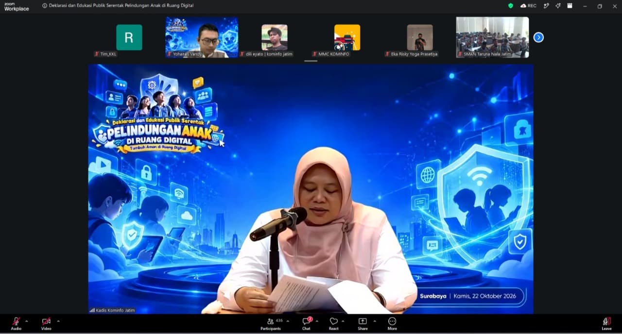
Task: Expand the caret next to React
Action: click(343, 321)
